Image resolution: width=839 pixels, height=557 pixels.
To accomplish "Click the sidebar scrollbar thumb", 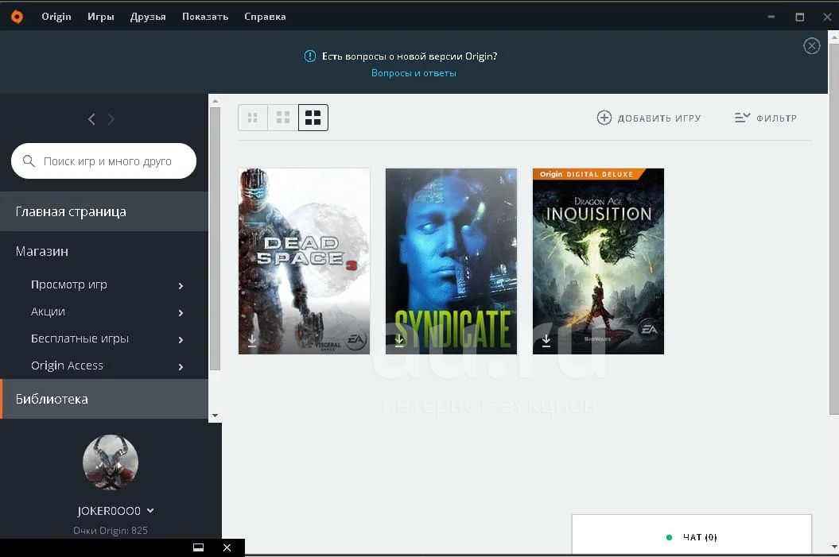I will (x=215, y=239).
